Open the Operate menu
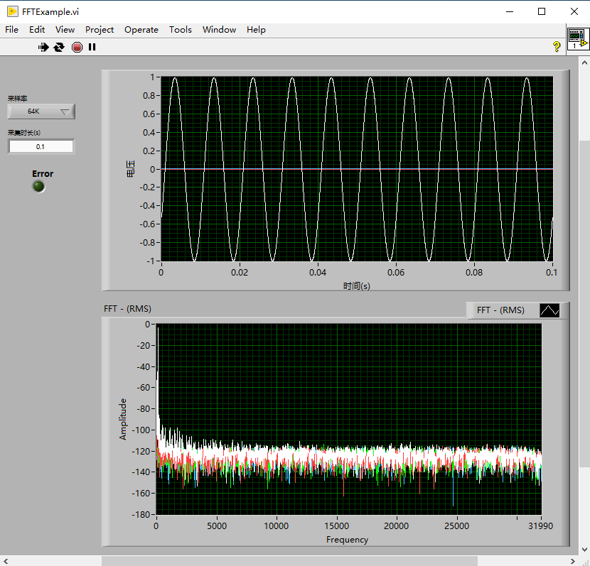 point(141,29)
